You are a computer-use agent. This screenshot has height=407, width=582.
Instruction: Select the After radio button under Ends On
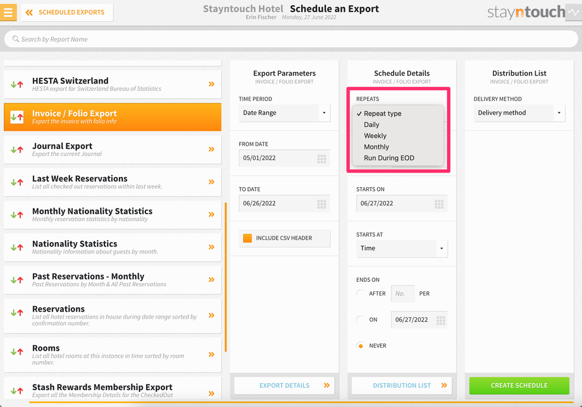click(360, 294)
